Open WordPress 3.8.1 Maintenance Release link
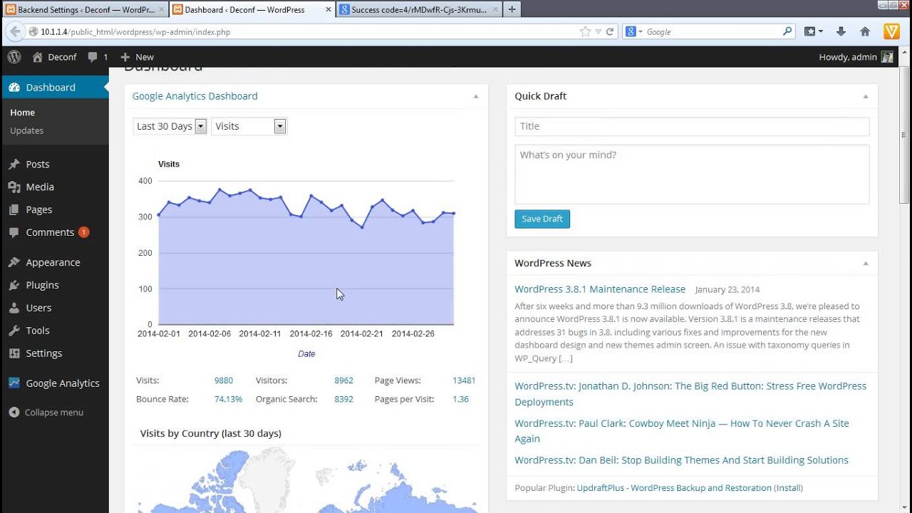The width and height of the screenshot is (912, 513). tap(600, 289)
